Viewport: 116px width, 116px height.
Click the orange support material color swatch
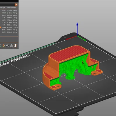click(1, 27)
